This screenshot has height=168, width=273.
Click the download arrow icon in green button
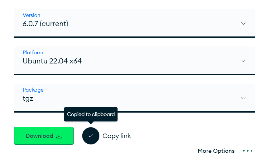tap(59, 136)
